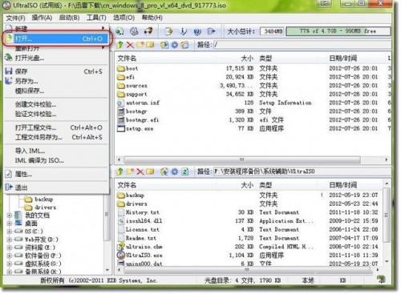Create new folder in the image pane toolbar

pos(140,45)
